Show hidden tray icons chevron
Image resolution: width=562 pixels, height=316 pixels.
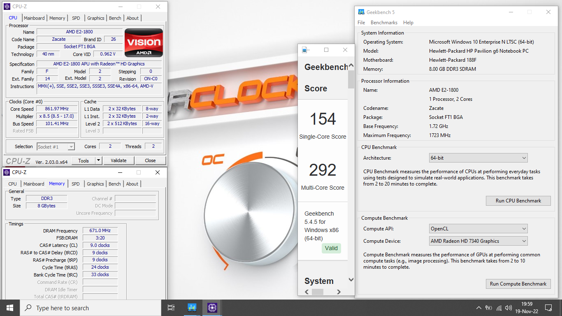coord(478,308)
